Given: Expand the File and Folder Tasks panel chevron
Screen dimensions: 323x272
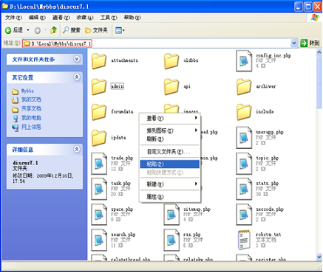Looking at the screenshot, I should tap(77, 59).
